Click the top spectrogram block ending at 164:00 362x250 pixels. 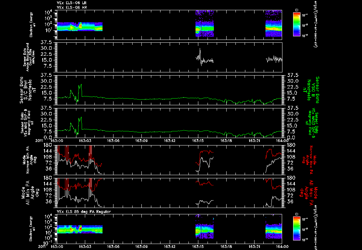pyautogui.click(x=274, y=24)
